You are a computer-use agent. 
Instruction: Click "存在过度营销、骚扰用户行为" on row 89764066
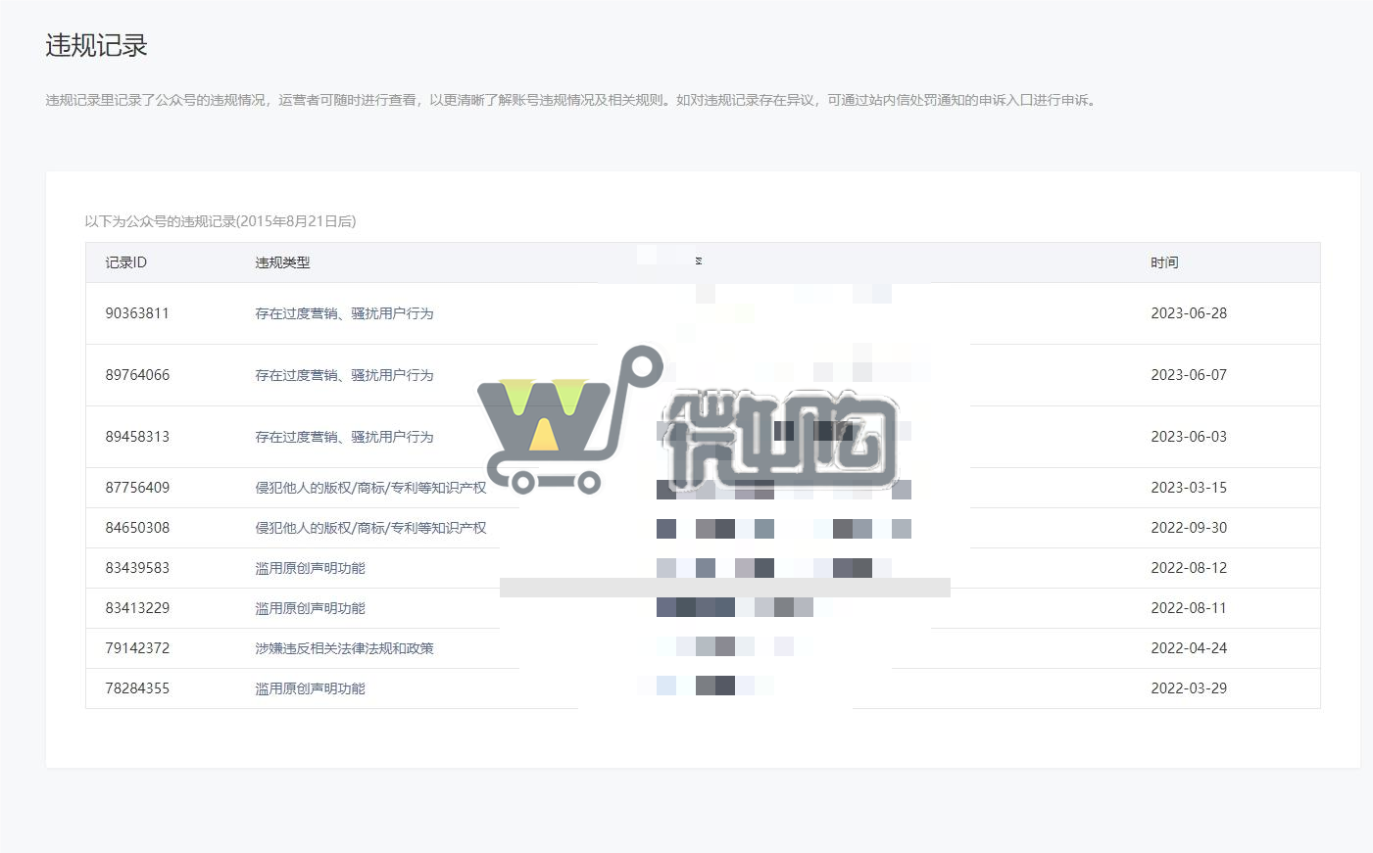[345, 375]
